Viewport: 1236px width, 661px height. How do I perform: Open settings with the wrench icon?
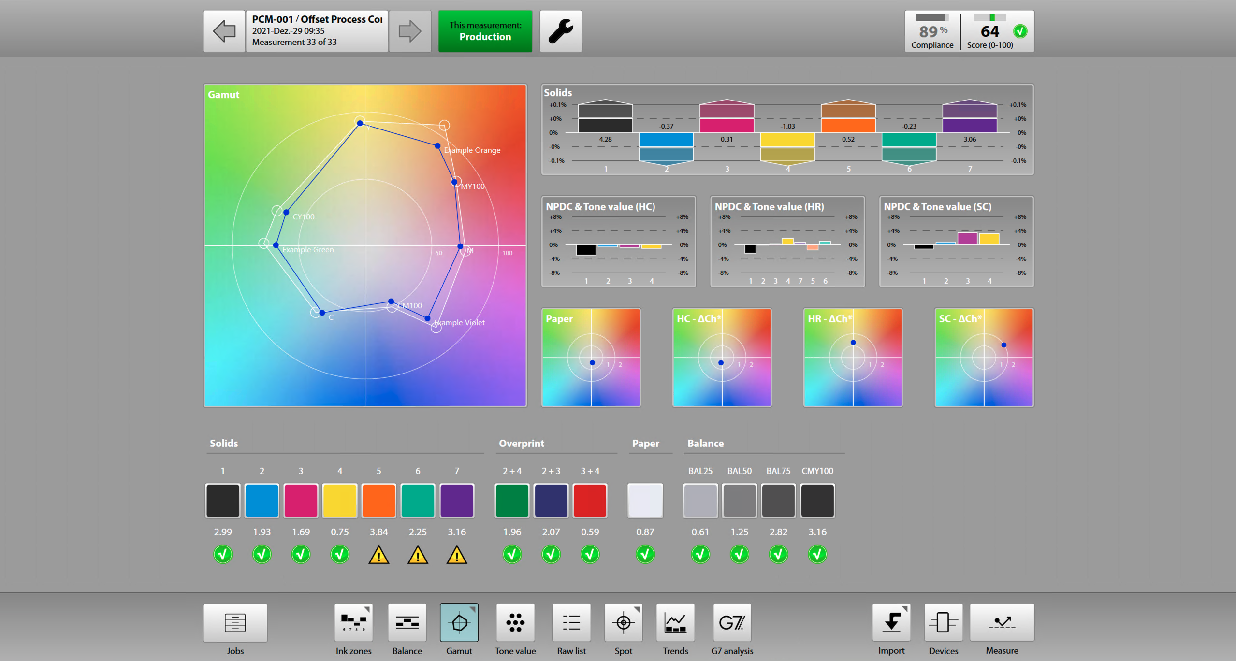[561, 31]
